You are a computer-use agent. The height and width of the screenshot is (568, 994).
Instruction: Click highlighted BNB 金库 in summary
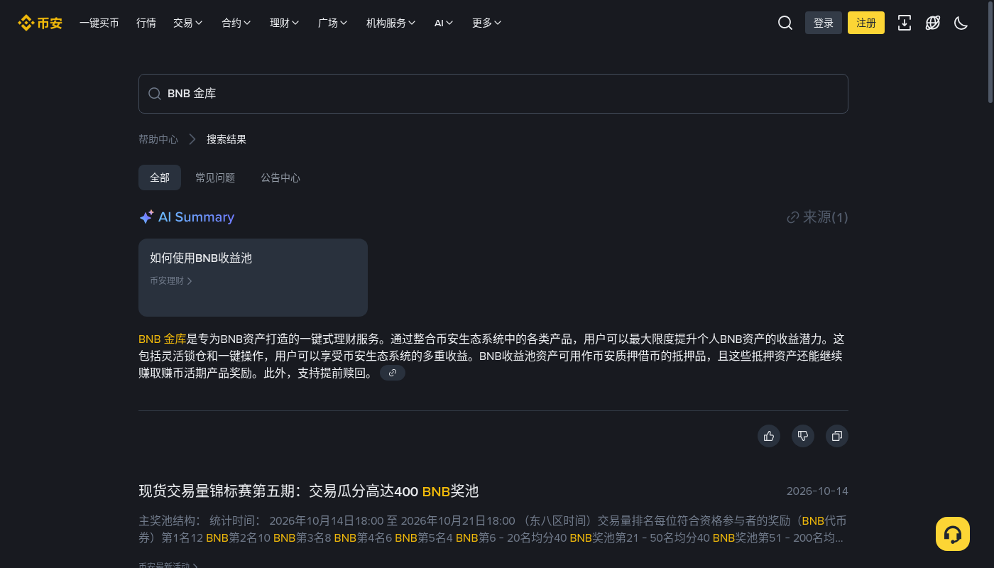tap(163, 339)
